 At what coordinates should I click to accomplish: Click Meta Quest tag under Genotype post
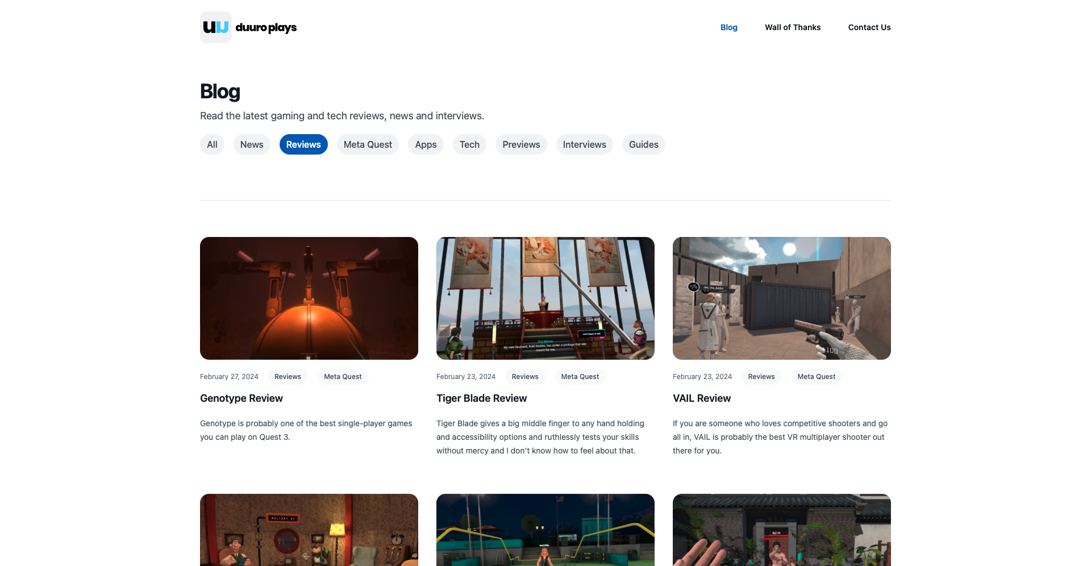coord(343,377)
